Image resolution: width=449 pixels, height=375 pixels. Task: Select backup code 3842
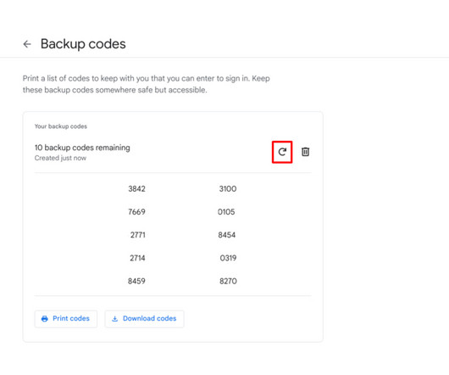[x=137, y=188]
